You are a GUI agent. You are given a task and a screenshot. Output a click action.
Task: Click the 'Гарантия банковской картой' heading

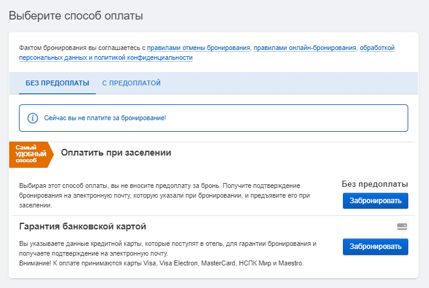82,226
